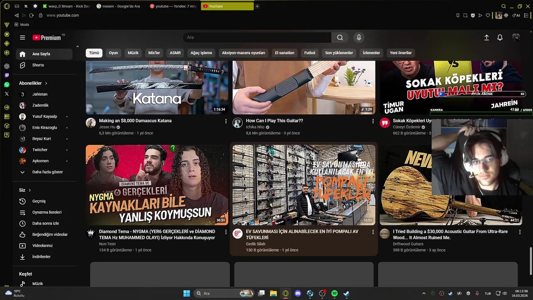Screen dimensions: 533x300
Task: Open Driftwood Guitars channel name link
Action: tap(408, 244)
